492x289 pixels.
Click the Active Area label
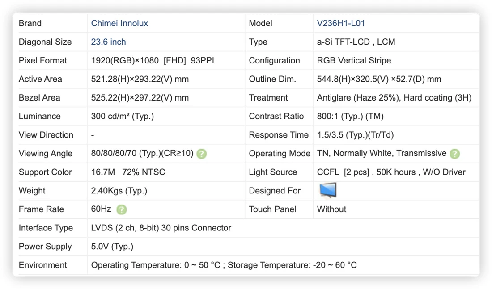40,79
